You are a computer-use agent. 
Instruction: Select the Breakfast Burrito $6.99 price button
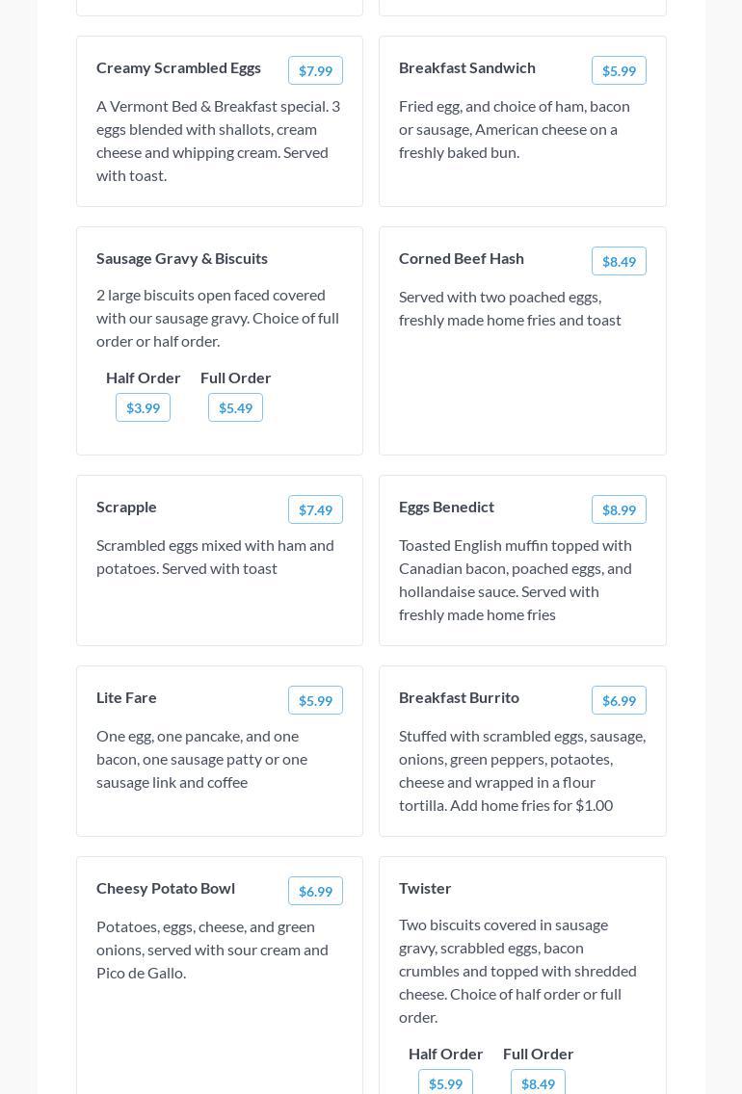619,700
